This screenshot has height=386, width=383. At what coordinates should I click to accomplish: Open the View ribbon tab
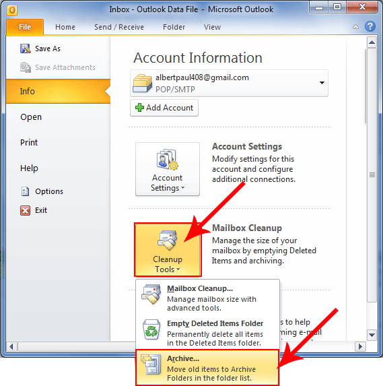tap(212, 27)
